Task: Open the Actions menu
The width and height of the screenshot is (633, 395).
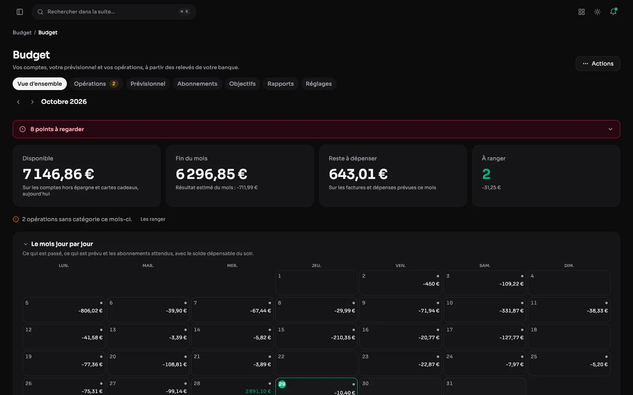Action: click(598, 64)
